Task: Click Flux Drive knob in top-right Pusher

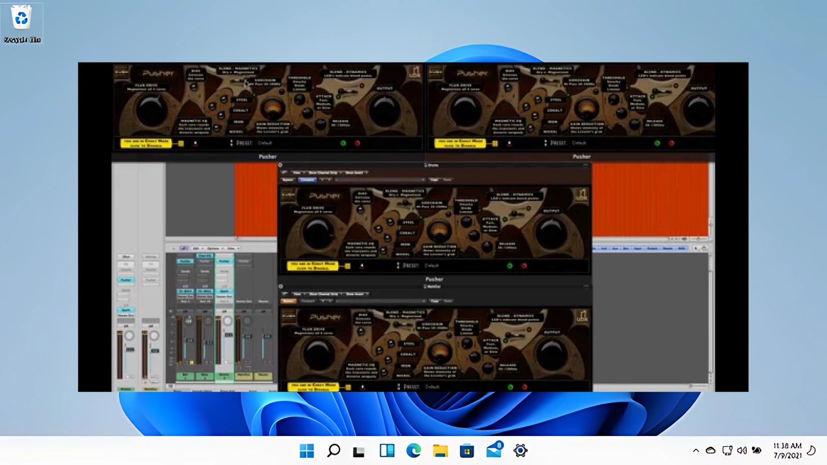Action: [x=466, y=110]
